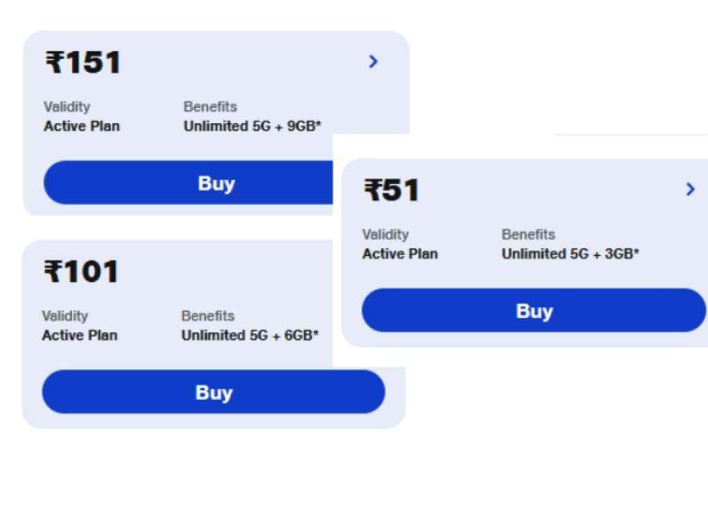Select the Validity label on ₹51 plan
The height and width of the screenshot is (523, 708).
[x=385, y=234]
